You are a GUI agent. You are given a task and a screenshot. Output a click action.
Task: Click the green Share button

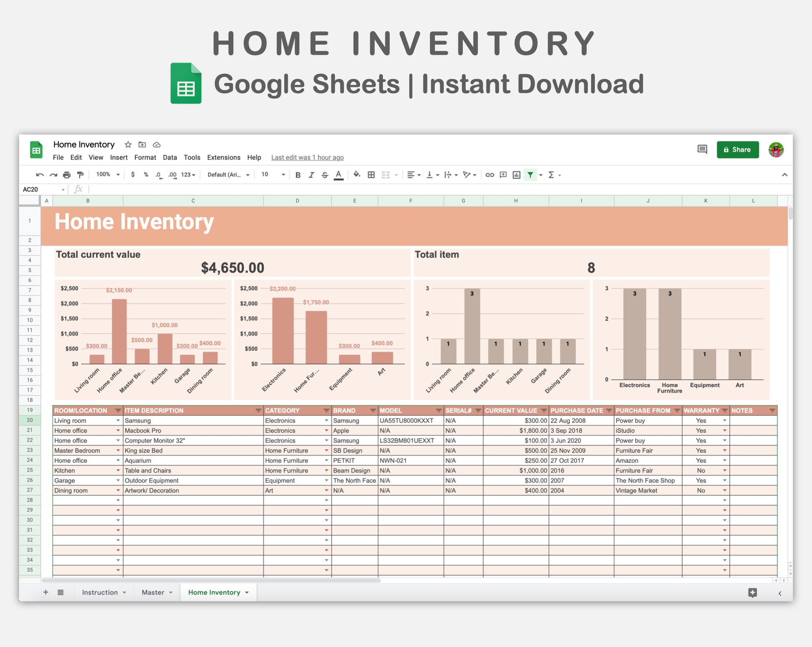coord(737,150)
